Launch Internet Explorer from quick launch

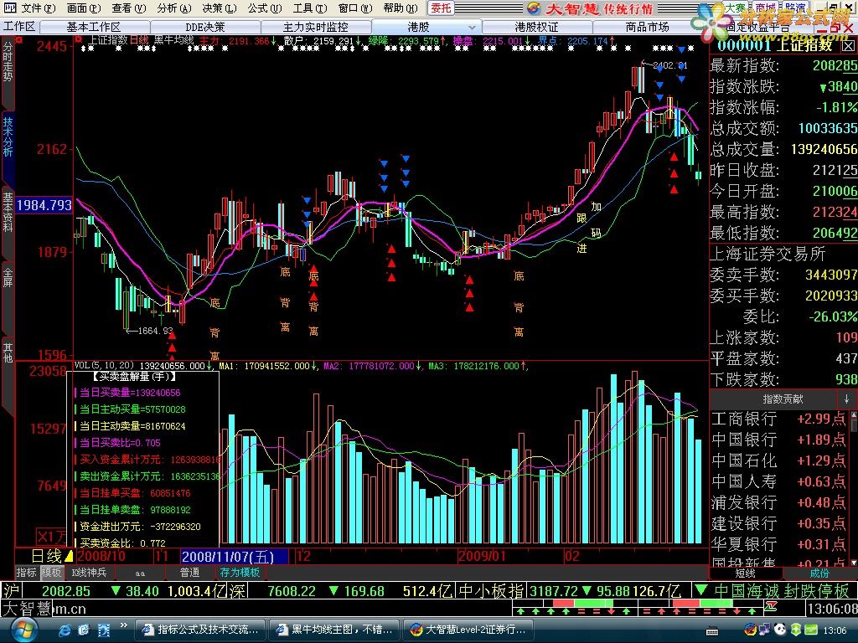click(65, 630)
